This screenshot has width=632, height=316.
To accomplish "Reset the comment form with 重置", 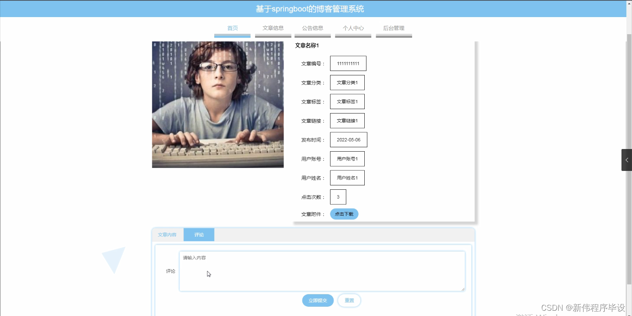I will [x=349, y=300].
